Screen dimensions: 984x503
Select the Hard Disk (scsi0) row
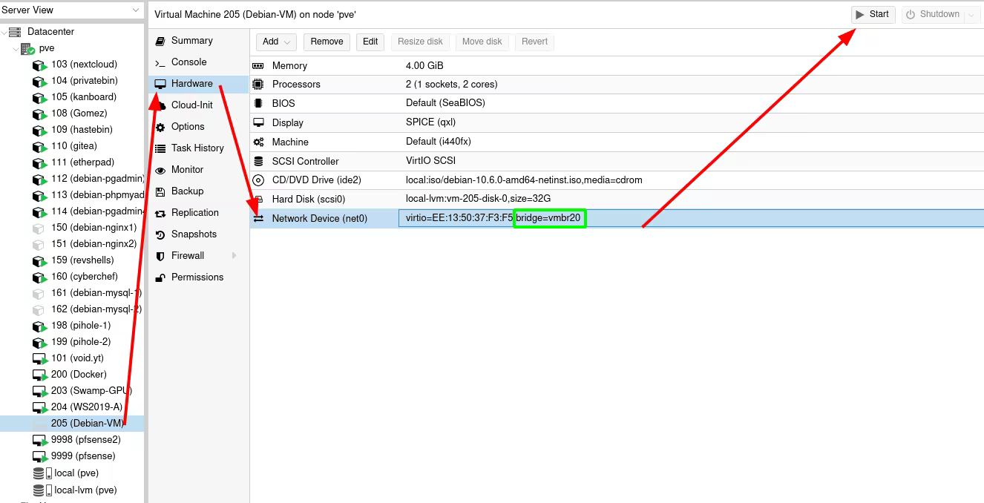(617, 199)
